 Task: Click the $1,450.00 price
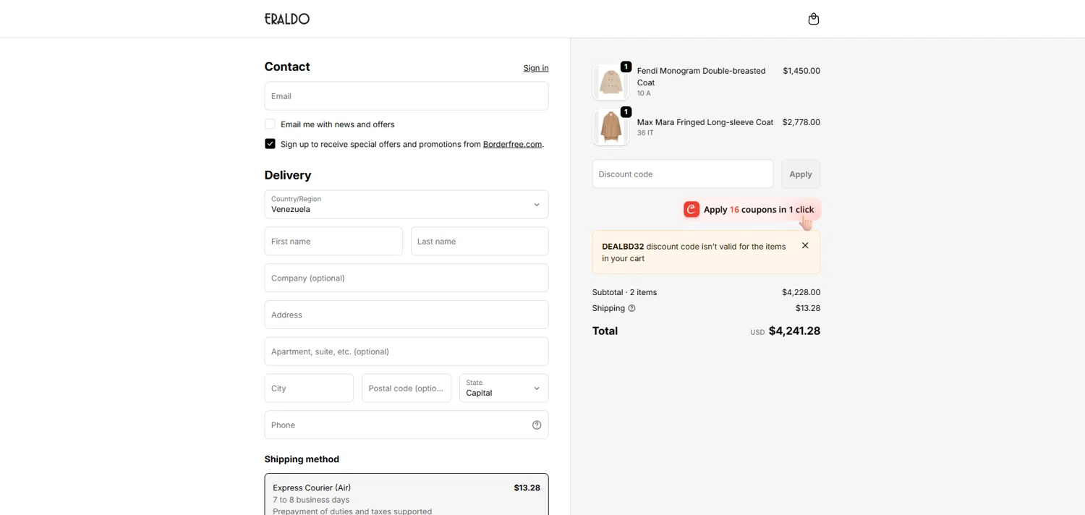pyautogui.click(x=801, y=71)
